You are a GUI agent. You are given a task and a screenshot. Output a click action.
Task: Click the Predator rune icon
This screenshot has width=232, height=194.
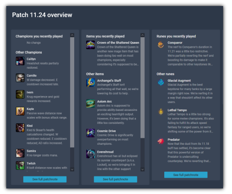tap(161, 141)
